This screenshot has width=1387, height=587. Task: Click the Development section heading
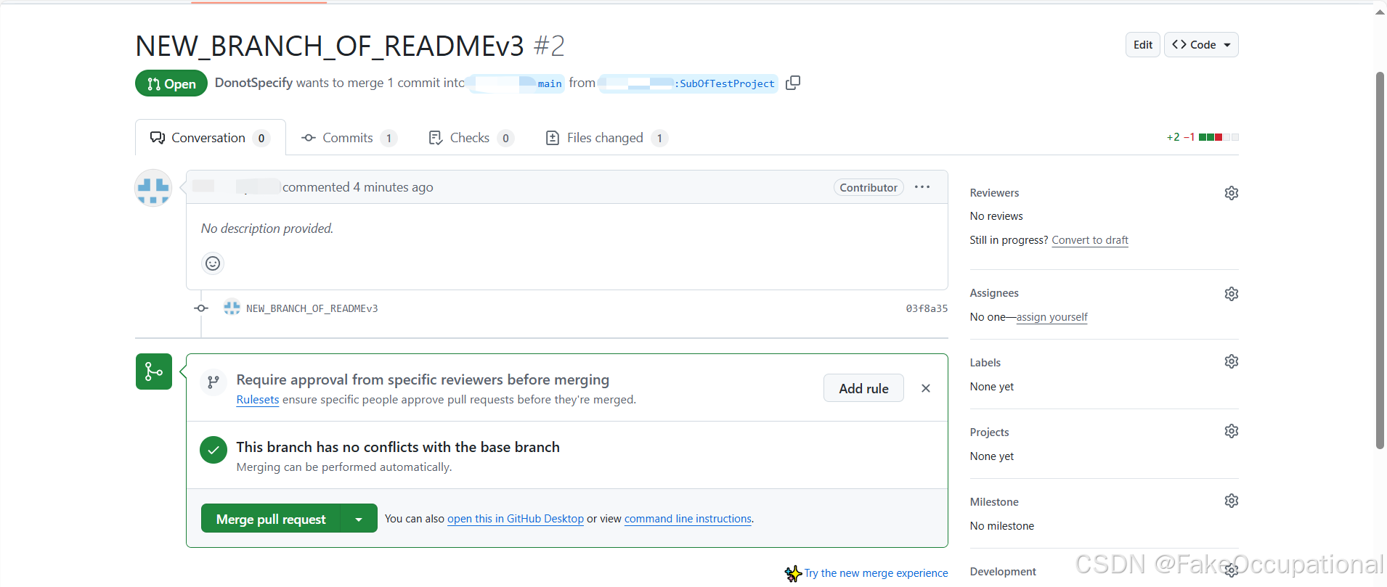[x=1003, y=572]
